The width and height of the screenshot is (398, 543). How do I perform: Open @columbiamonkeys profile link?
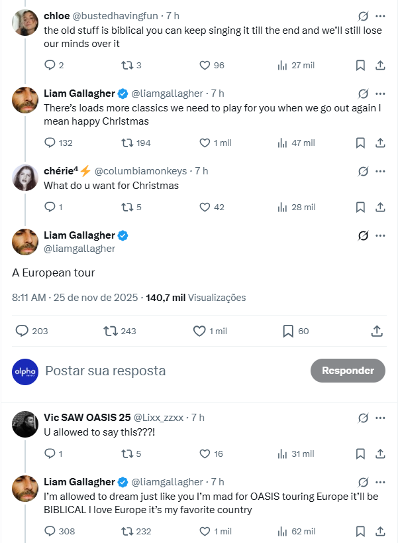tap(151, 170)
